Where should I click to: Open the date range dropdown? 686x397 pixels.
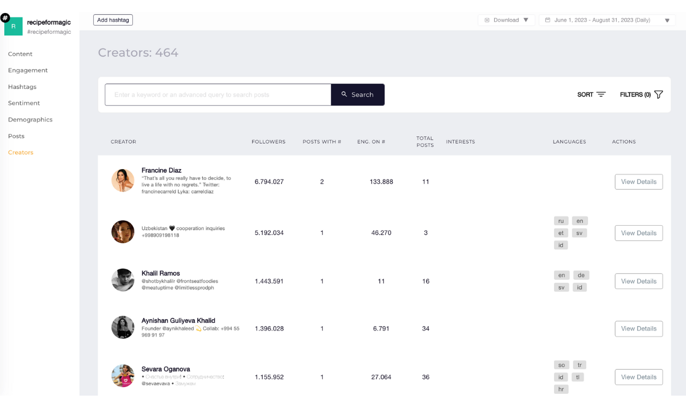(x=607, y=20)
